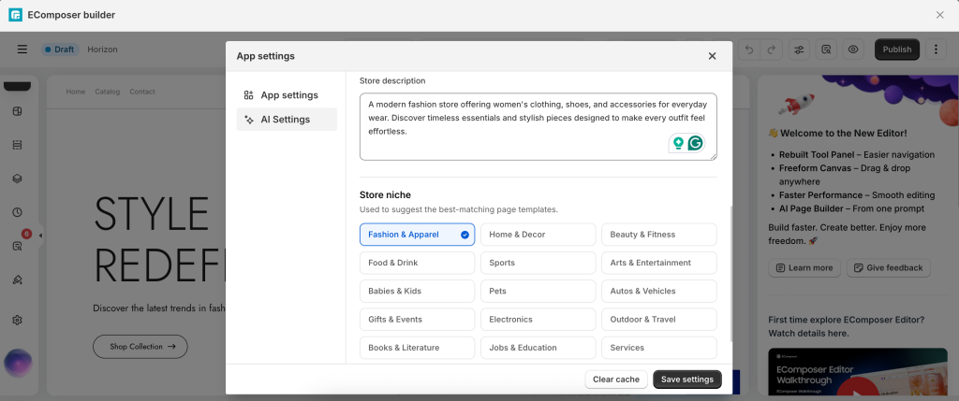Screen dimensions: 959x401
Task: Open the three-dot more options menu
Action: (x=936, y=50)
